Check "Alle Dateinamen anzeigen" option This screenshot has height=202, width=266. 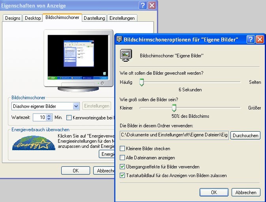click(x=122, y=158)
